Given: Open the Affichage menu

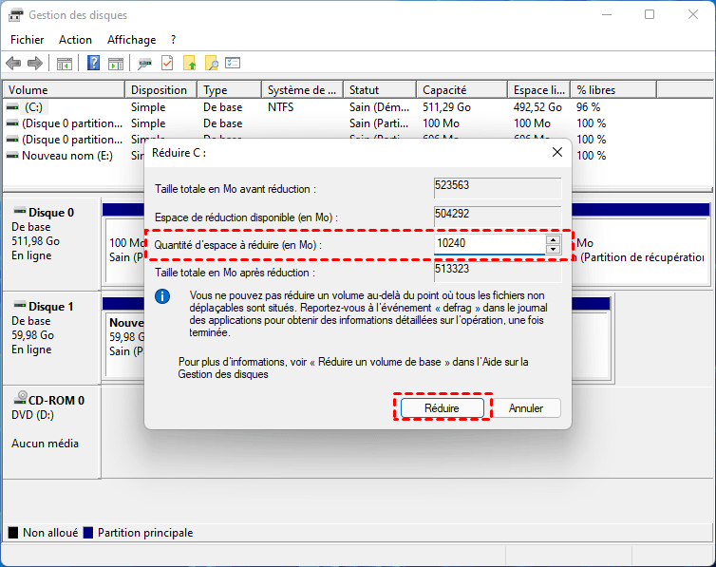Looking at the screenshot, I should [131, 40].
